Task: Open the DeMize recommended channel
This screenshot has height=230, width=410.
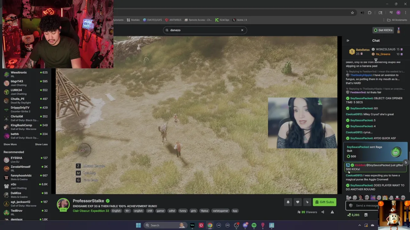Action: (x=26, y=195)
